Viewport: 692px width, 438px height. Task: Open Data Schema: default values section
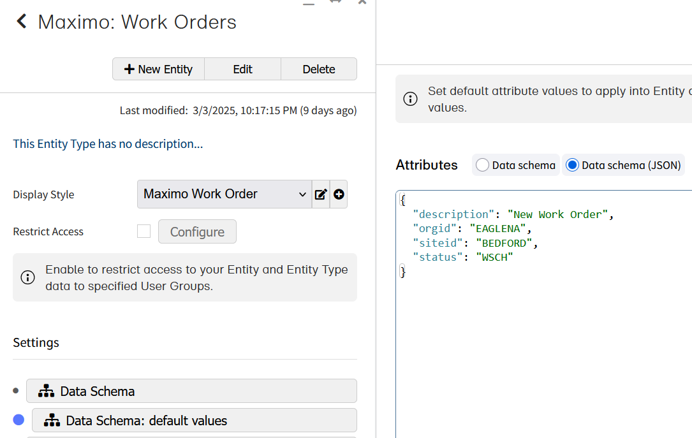tap(194, 421)
